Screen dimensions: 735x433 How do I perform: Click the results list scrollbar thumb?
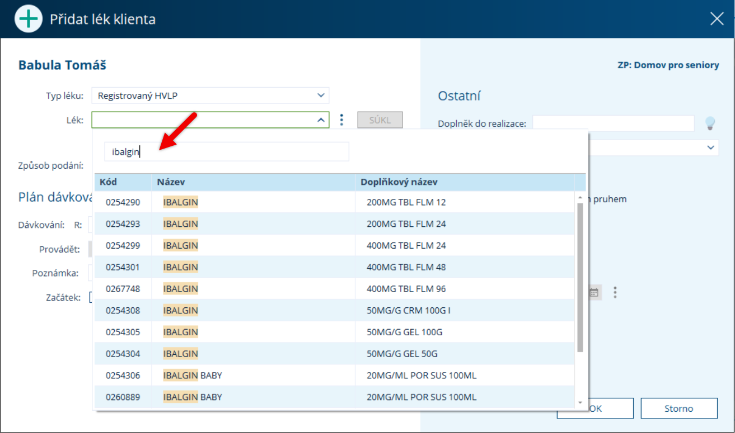click(580, 278)
